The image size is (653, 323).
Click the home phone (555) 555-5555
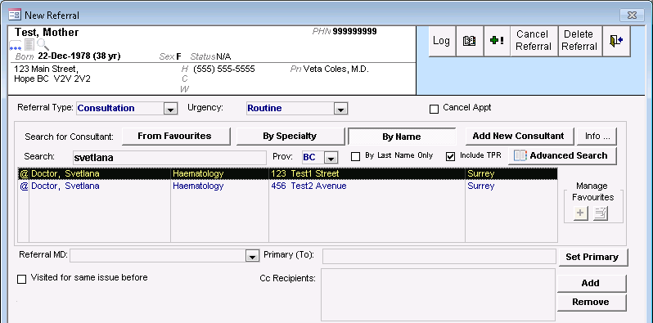click(x=224, y=69)
